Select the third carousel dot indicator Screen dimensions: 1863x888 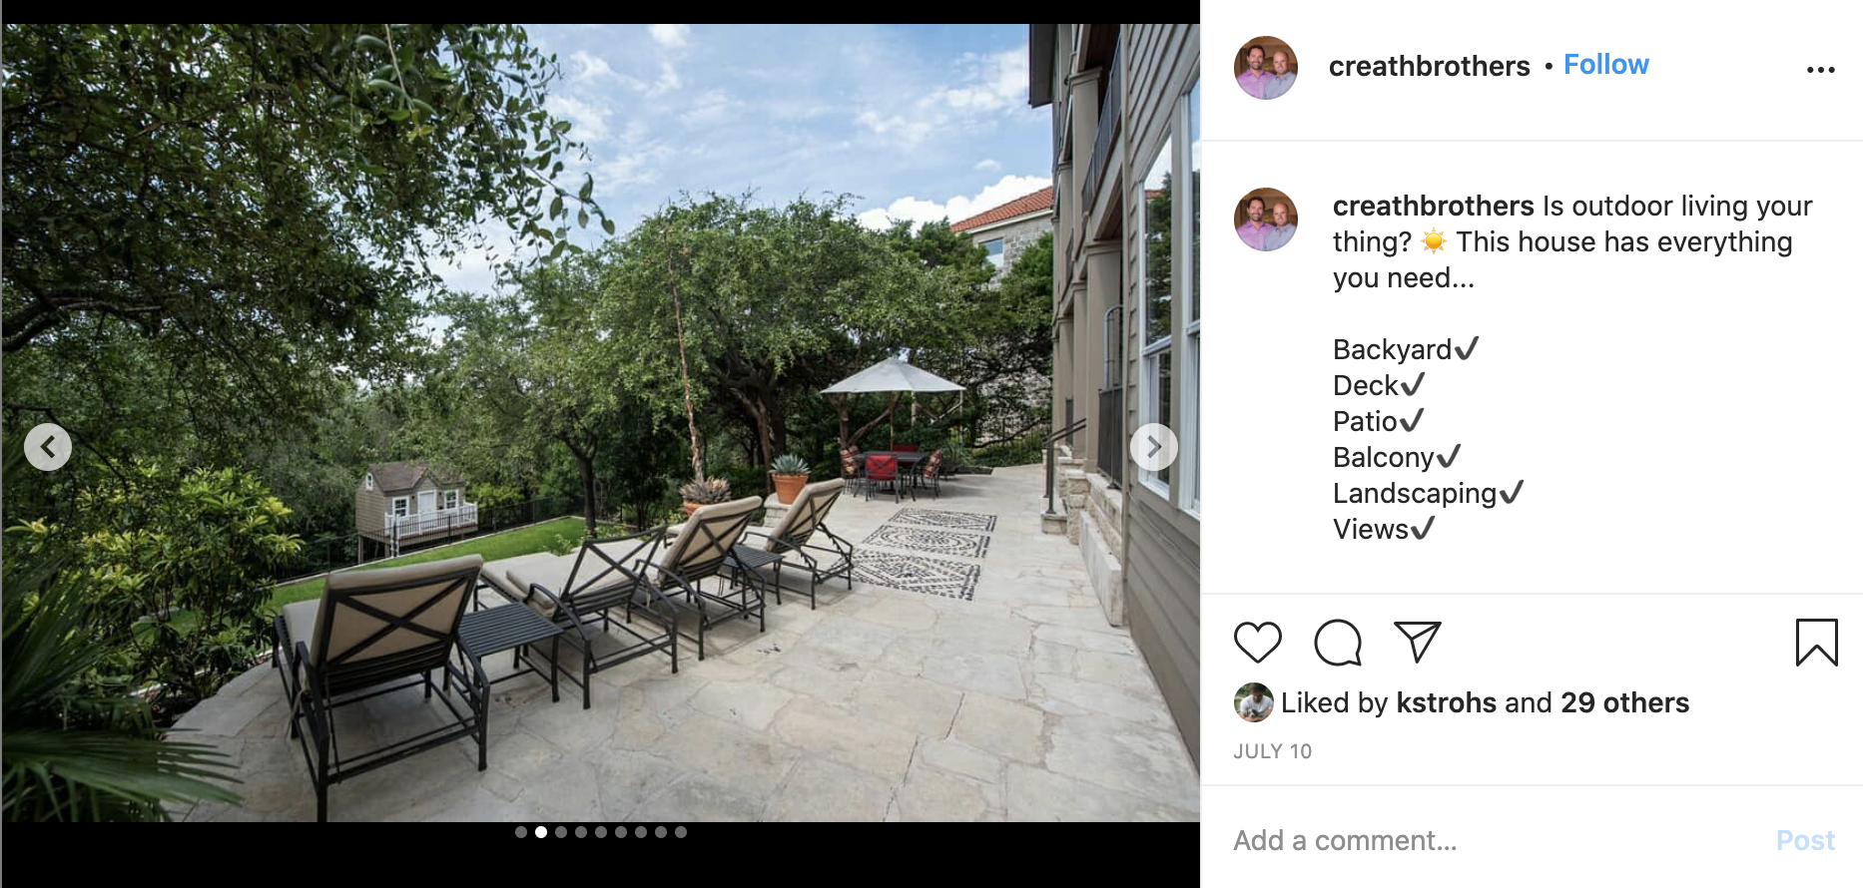[x=561, y=832]
